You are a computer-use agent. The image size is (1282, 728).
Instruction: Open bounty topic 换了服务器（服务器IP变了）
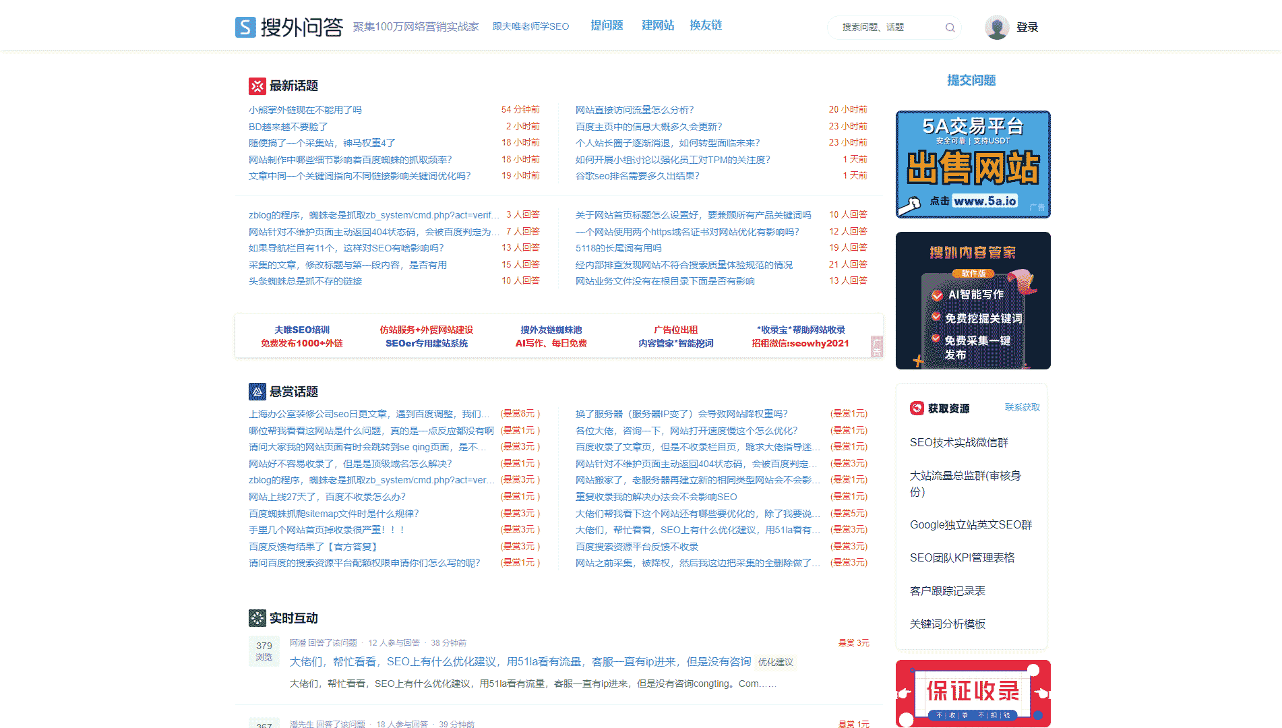pos(681,414)
